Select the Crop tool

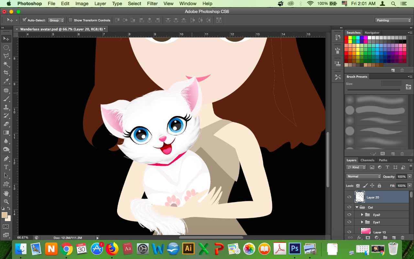click(x=6, y=73)
